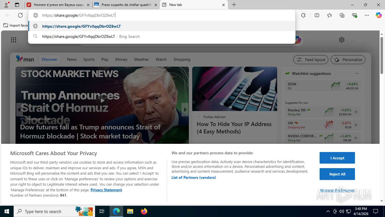The image size is (385, 217).
Task: Open the Settings and more ellipsis
Action: pos(367,15)
